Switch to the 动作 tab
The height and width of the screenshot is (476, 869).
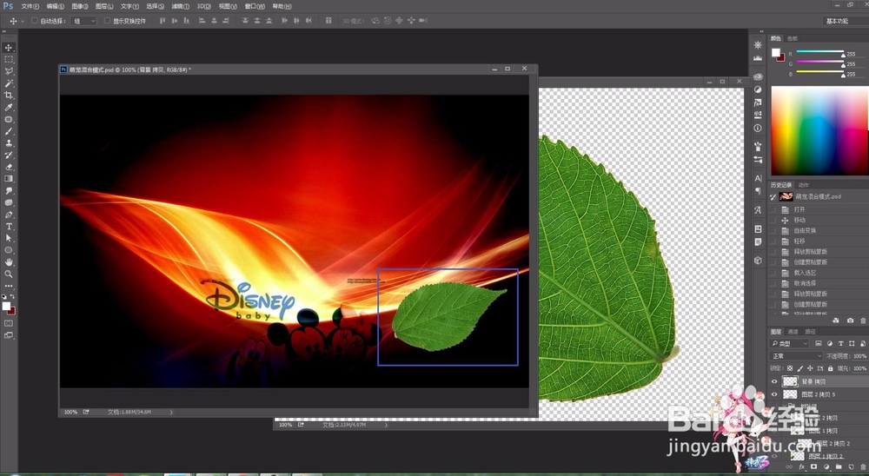tap(804, 185)
